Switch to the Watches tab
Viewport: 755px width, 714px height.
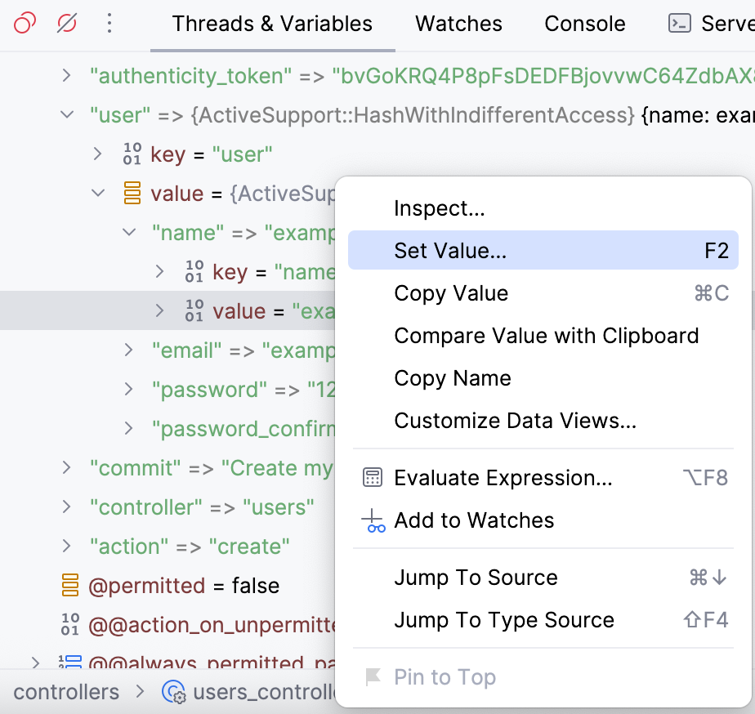pyautogui.click(x=458, y=24)
